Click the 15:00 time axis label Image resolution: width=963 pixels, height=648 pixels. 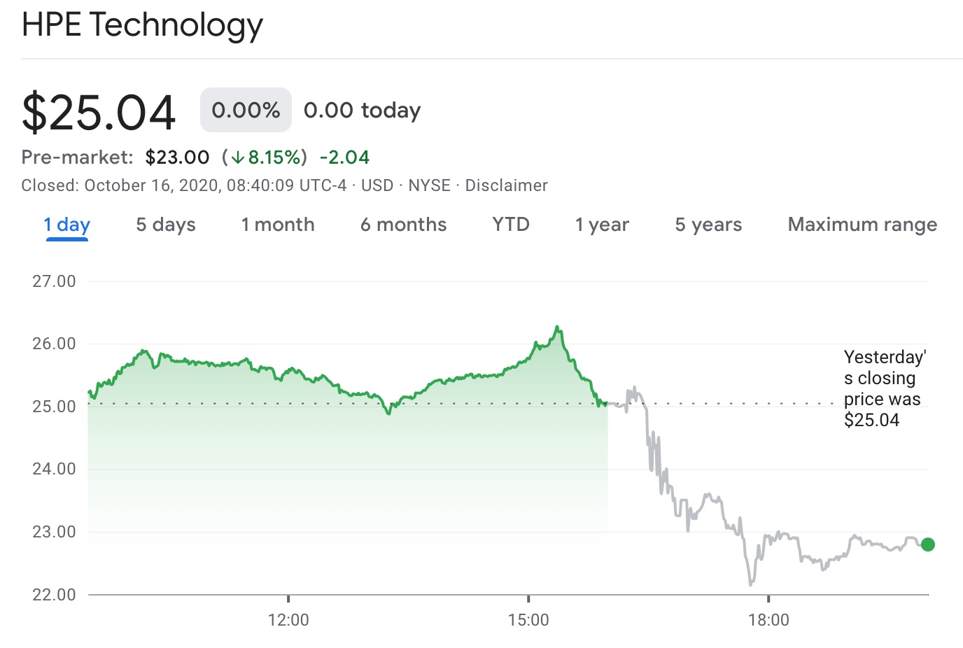click(528, 620)
